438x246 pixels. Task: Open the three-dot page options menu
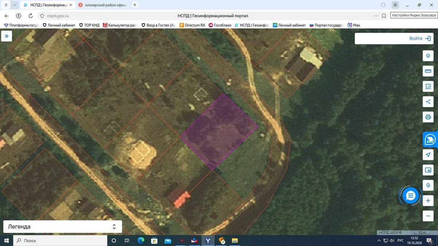tap(376, 16)
